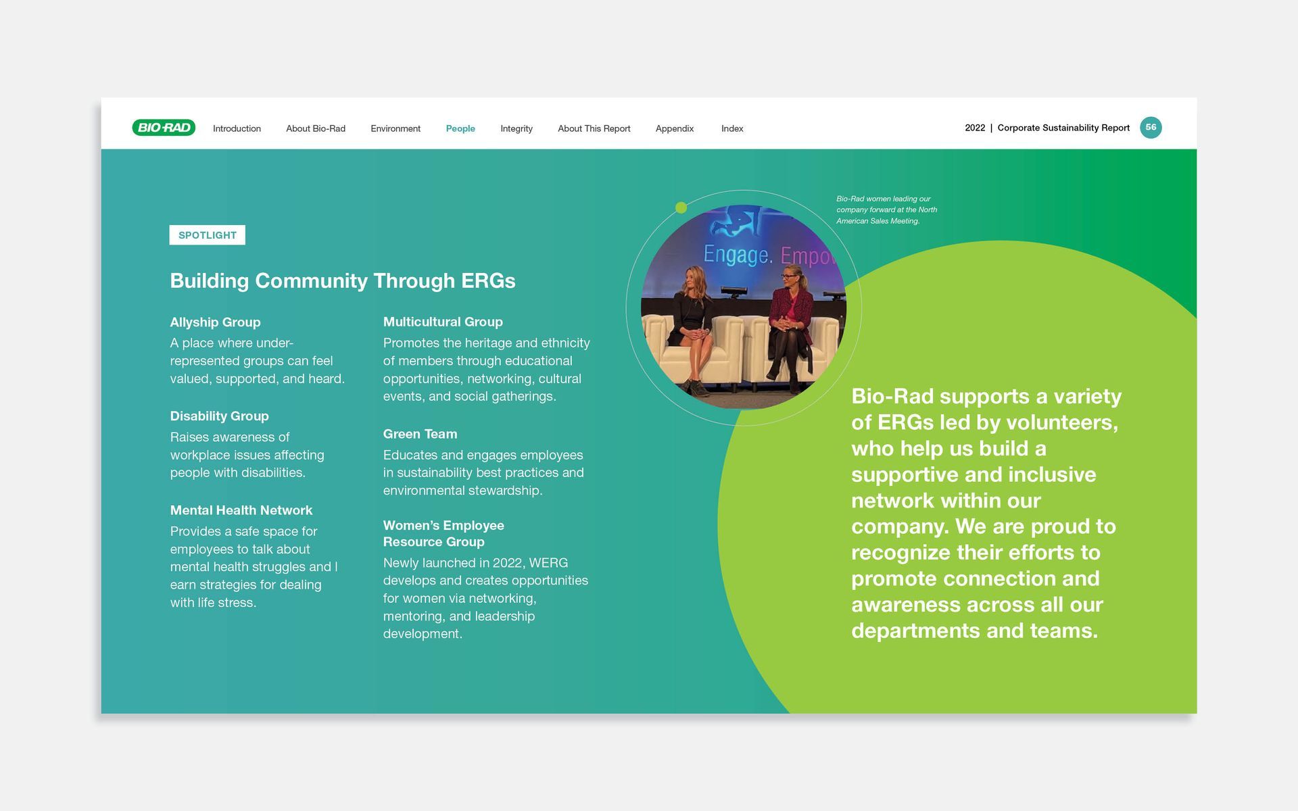
Task: Click the Green Team description paragraph
Action: 483,472
